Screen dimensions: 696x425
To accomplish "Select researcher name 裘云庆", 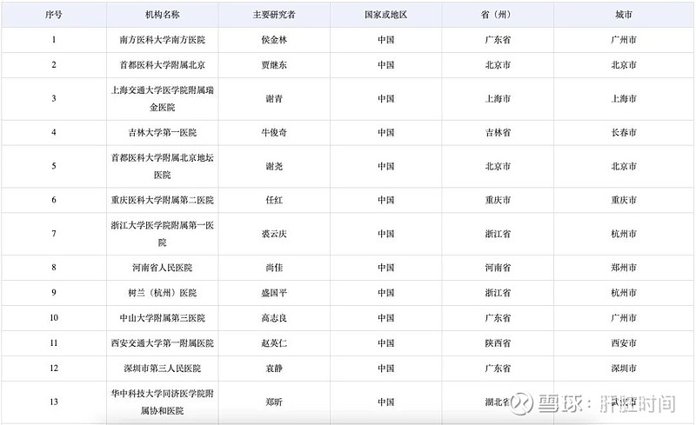I will pos(274,234).
